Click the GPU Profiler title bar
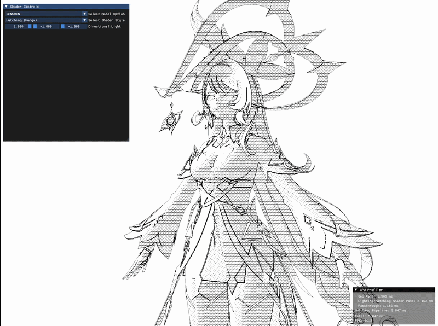Viewport: 438px width, 326px height. click(394, 290)
